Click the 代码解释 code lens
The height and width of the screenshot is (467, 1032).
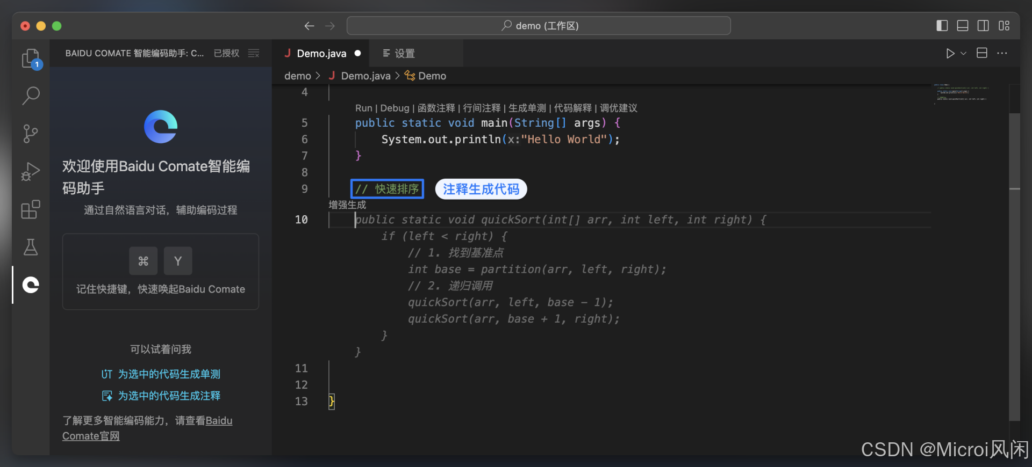tap(573, 108)
